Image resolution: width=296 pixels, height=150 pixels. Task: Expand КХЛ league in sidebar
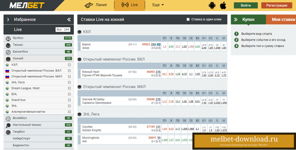point(69,65)
